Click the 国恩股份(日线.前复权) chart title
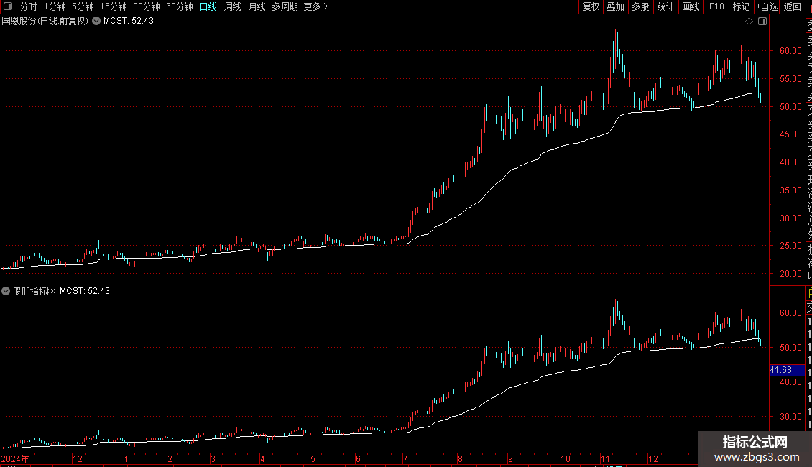Screen dimensions: 812x467 click(x=45, y=22)
